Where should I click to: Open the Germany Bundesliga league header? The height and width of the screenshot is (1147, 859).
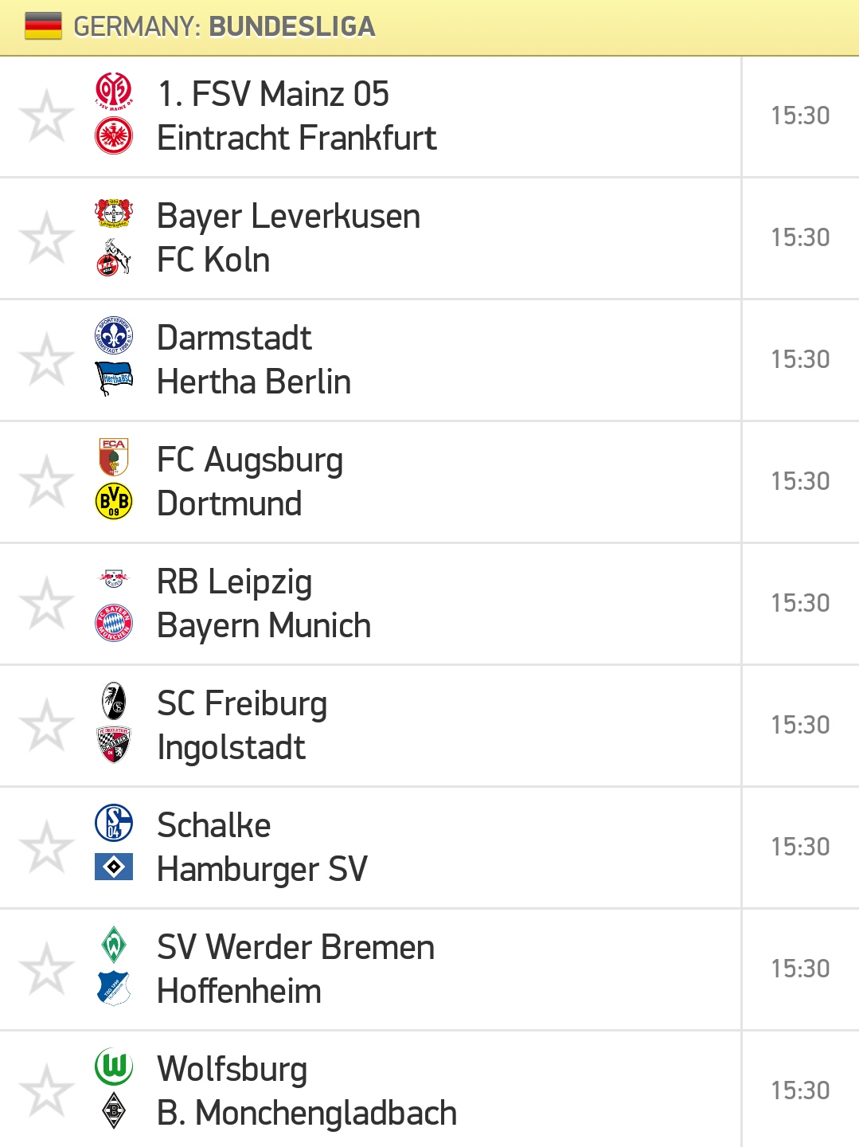pos(429,27)
